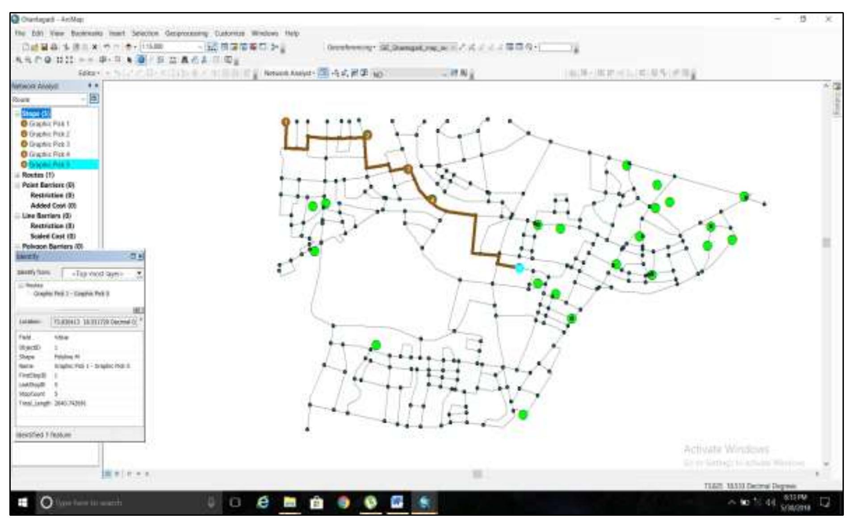
Task: Open the Route layer dropdown in Network Analyst
Action: point(84,99)
